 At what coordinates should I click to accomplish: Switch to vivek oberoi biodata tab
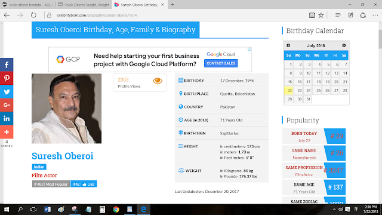28,5
